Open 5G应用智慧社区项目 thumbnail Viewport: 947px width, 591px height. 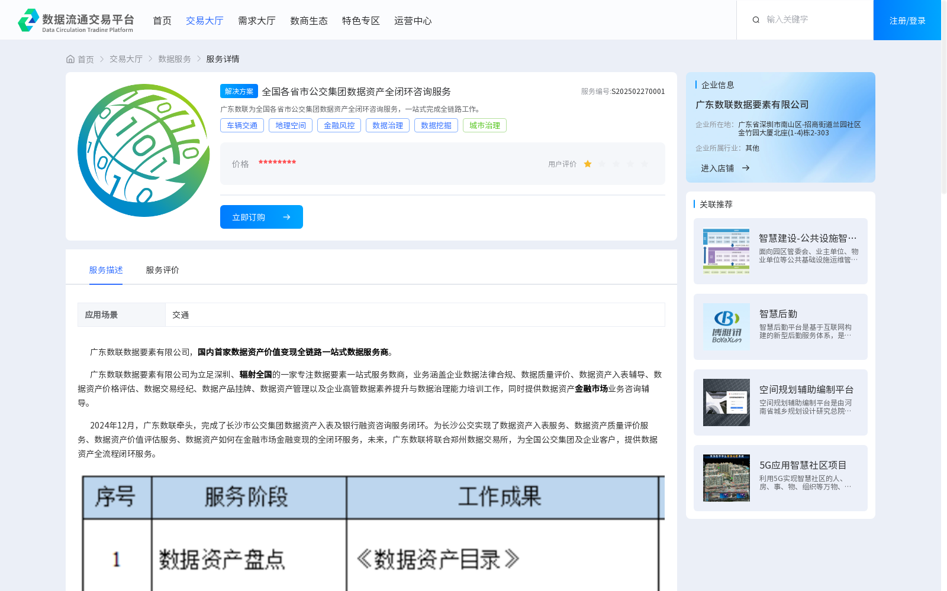pos(726,478)
